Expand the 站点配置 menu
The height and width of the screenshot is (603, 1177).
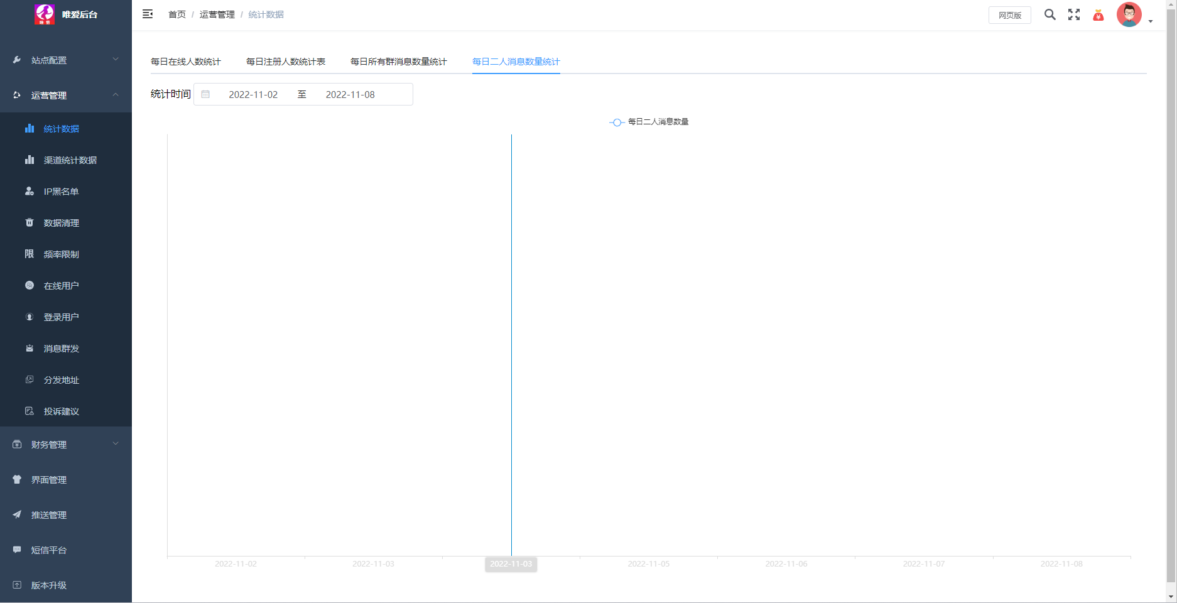66,60
